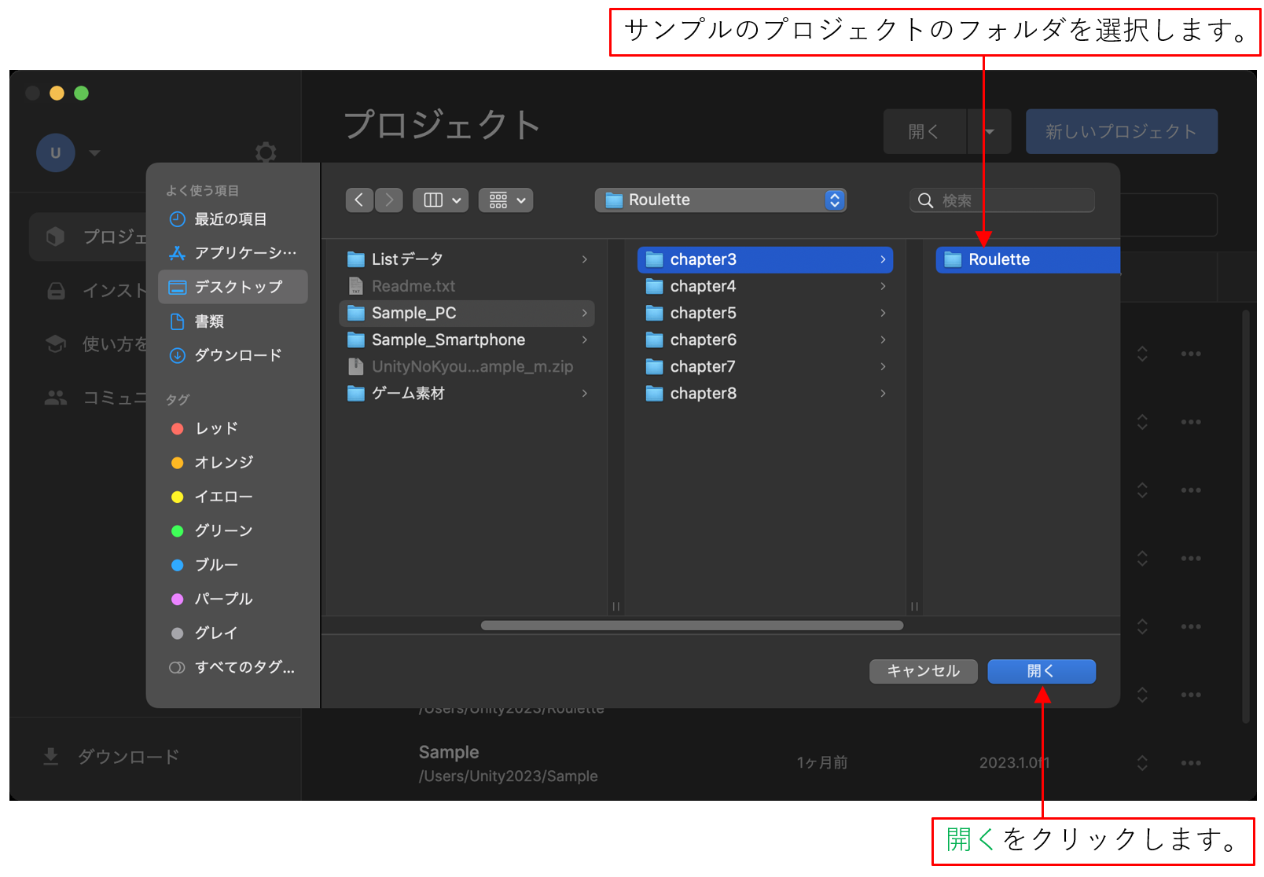Screen dimensions: 1264x877
Task: Click the ダウンロード icon at bottom left
Action: tap(50, 756)
